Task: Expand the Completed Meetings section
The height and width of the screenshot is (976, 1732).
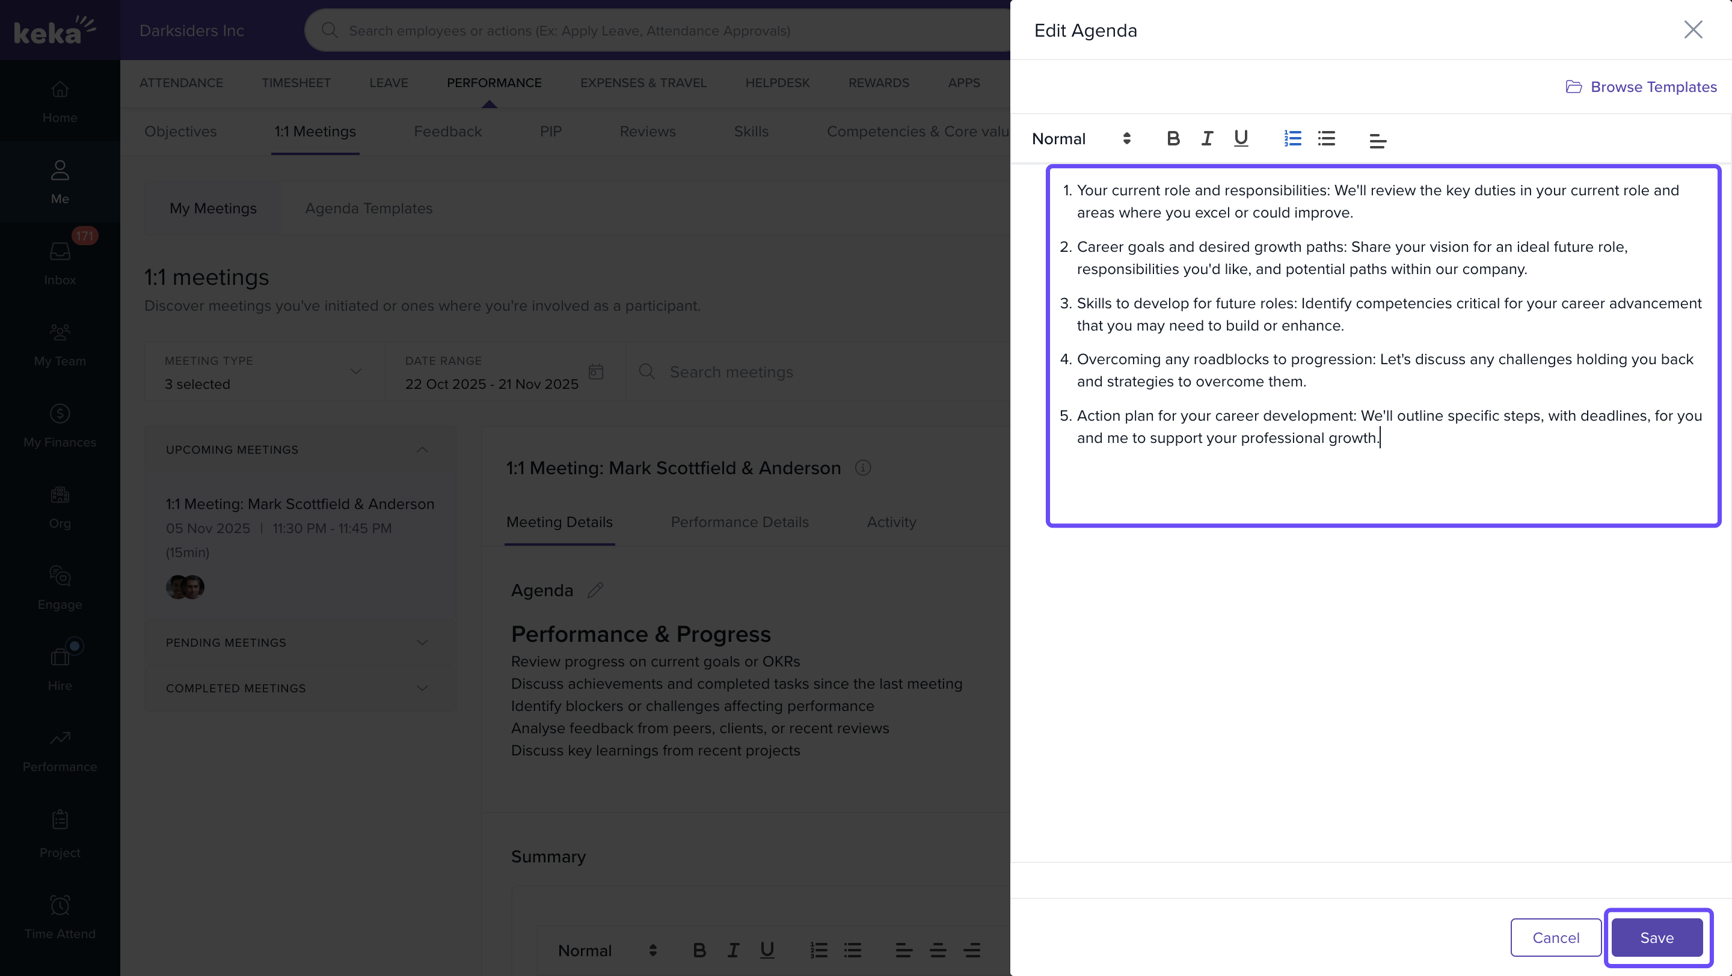Action: coord(422,689)
